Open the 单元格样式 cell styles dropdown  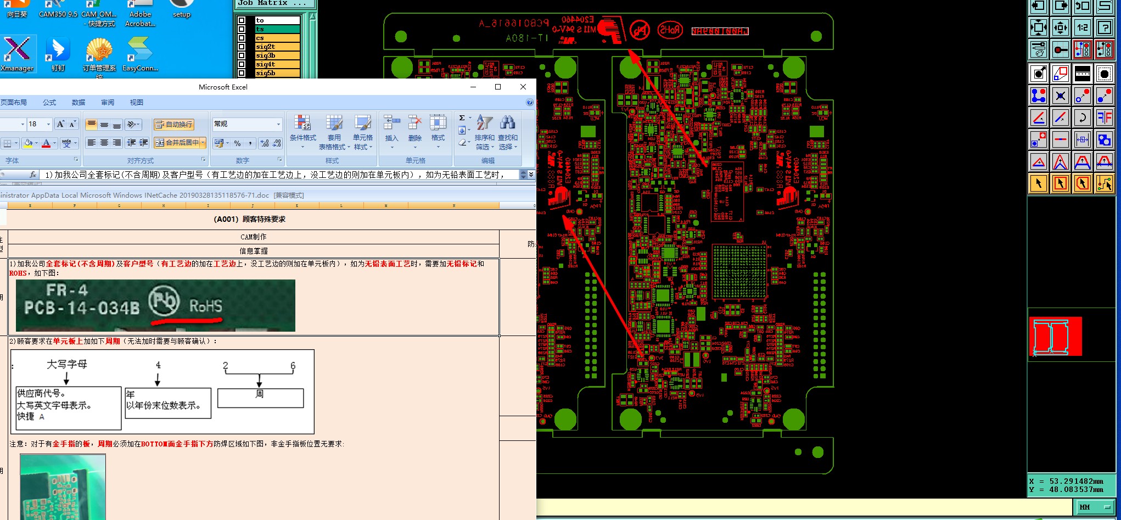coord(363,132)
